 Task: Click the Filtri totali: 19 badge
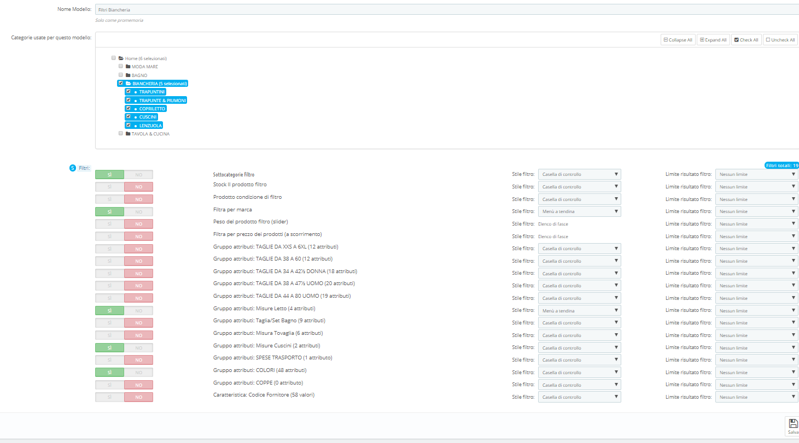781,165
